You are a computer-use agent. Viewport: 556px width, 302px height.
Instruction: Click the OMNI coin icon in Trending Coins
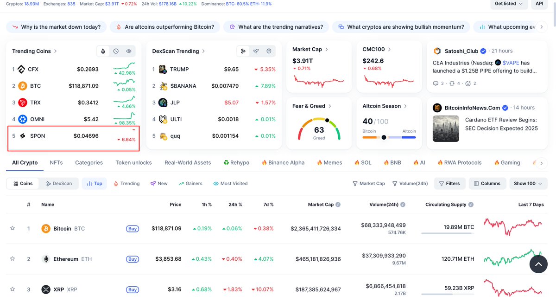23,119
